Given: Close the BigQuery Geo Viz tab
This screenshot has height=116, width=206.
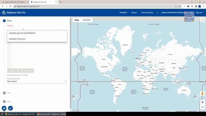Looking at the screenshot, I should [56, 2].
